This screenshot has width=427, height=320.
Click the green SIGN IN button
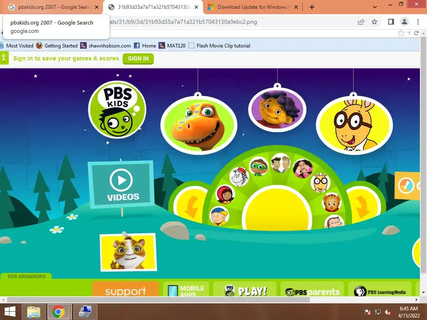(138, 59)
